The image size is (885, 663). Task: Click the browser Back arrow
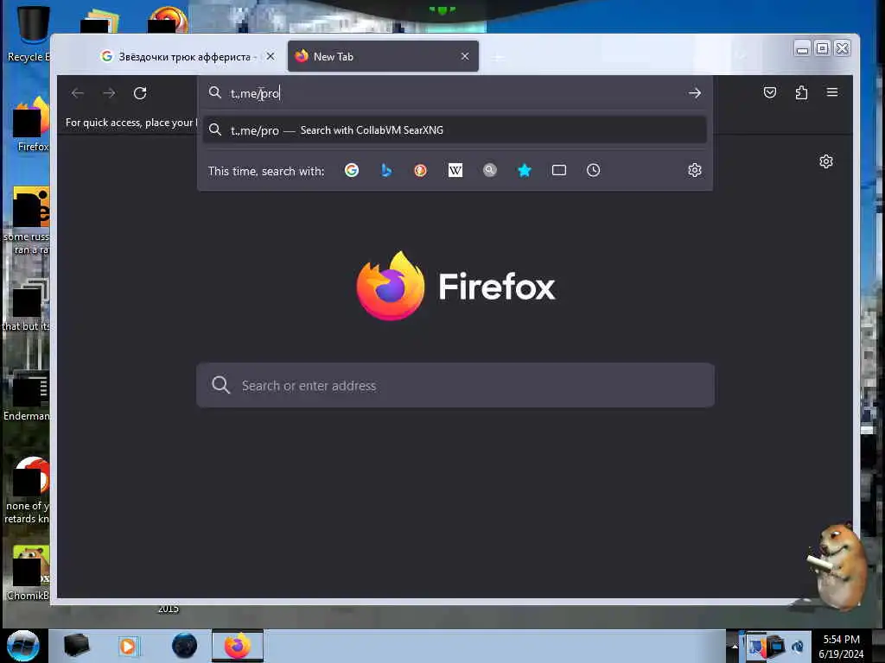click(77, 93)
